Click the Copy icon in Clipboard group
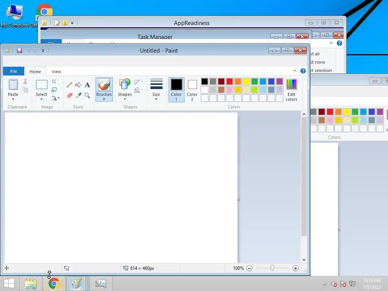 (x=25, y=90)
